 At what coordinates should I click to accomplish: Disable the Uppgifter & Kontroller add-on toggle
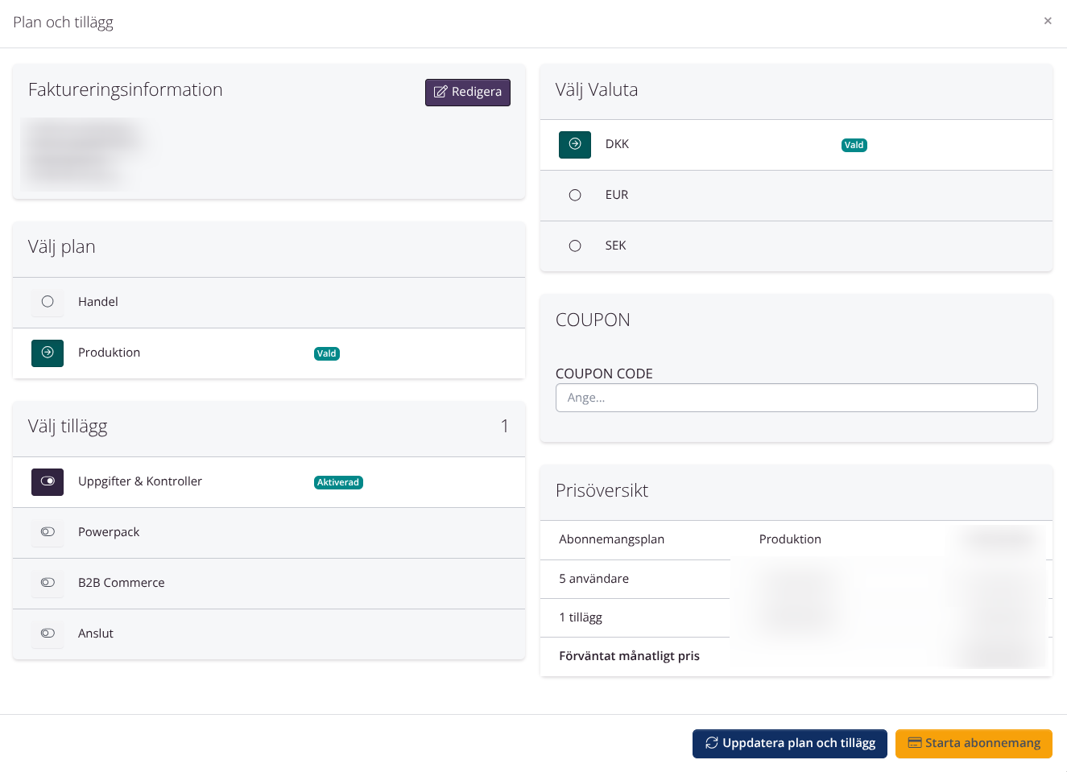(48, 481)
